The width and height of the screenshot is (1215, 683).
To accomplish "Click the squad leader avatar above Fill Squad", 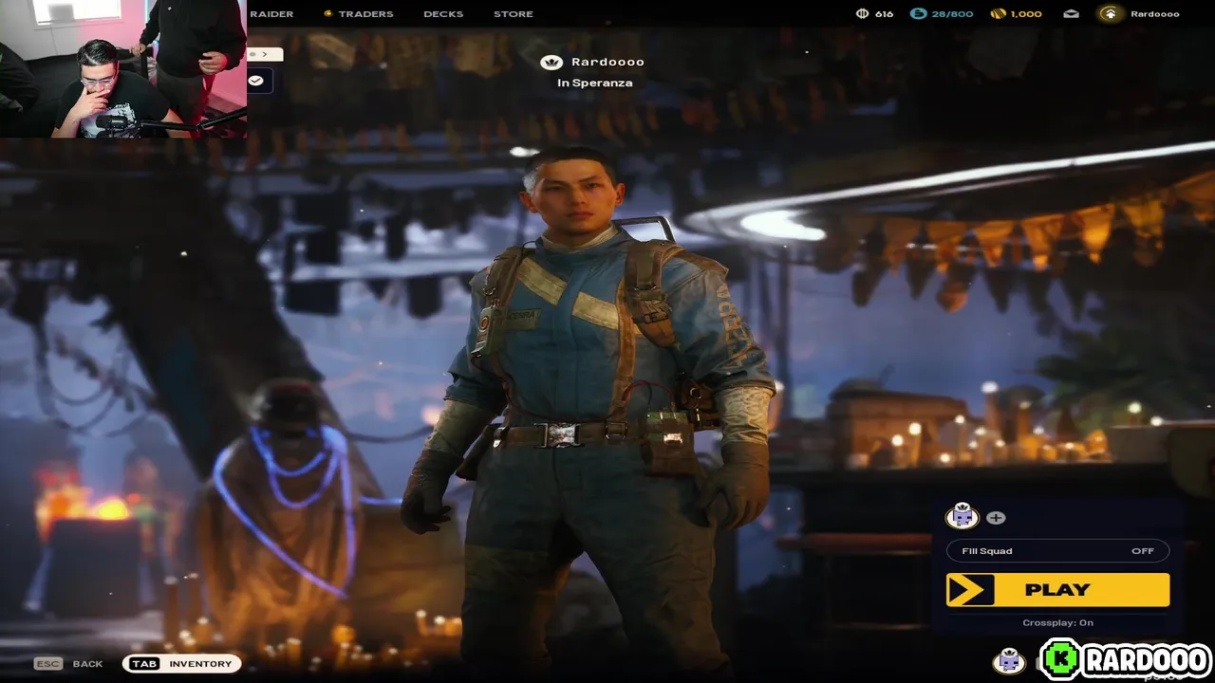I will [963, 516].
